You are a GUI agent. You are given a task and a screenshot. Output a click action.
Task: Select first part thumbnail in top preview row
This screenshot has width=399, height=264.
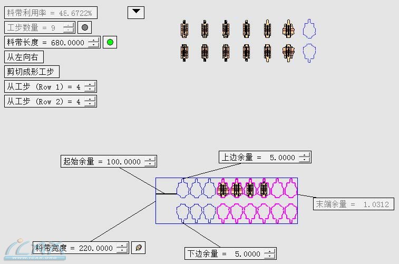(x=184, y=30)
